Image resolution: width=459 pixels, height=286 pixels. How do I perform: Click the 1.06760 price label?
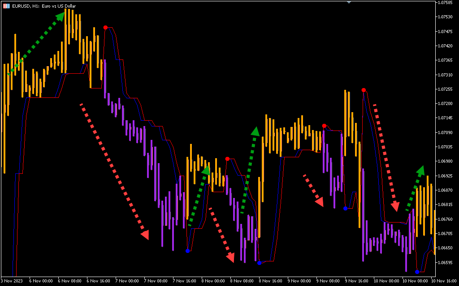click(446, 219)
